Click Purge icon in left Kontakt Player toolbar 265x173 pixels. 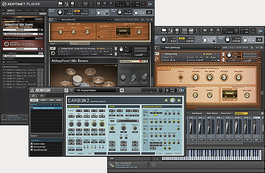111,4
